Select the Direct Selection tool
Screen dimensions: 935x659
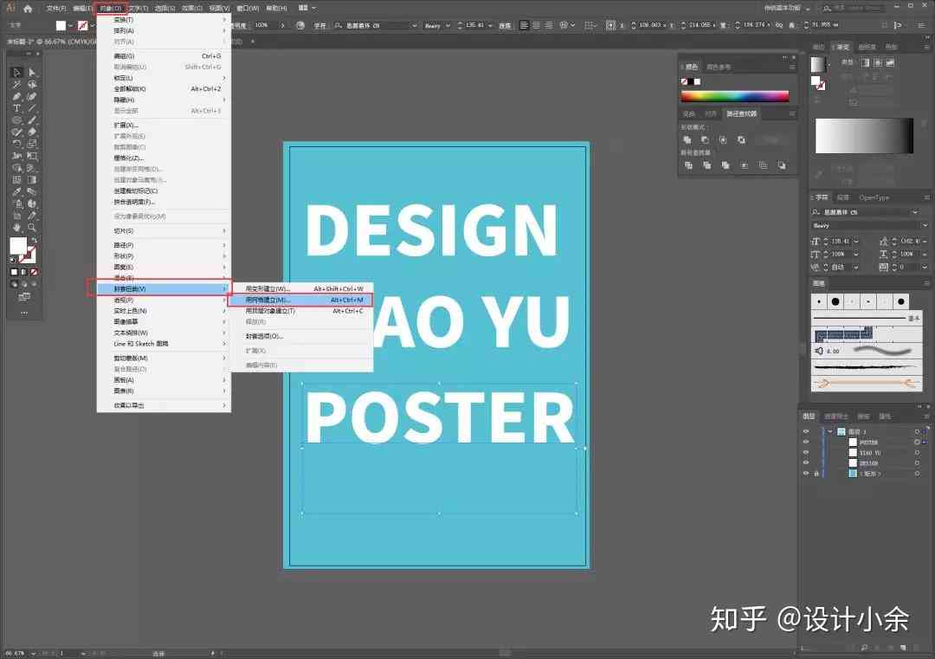point(32,72)
